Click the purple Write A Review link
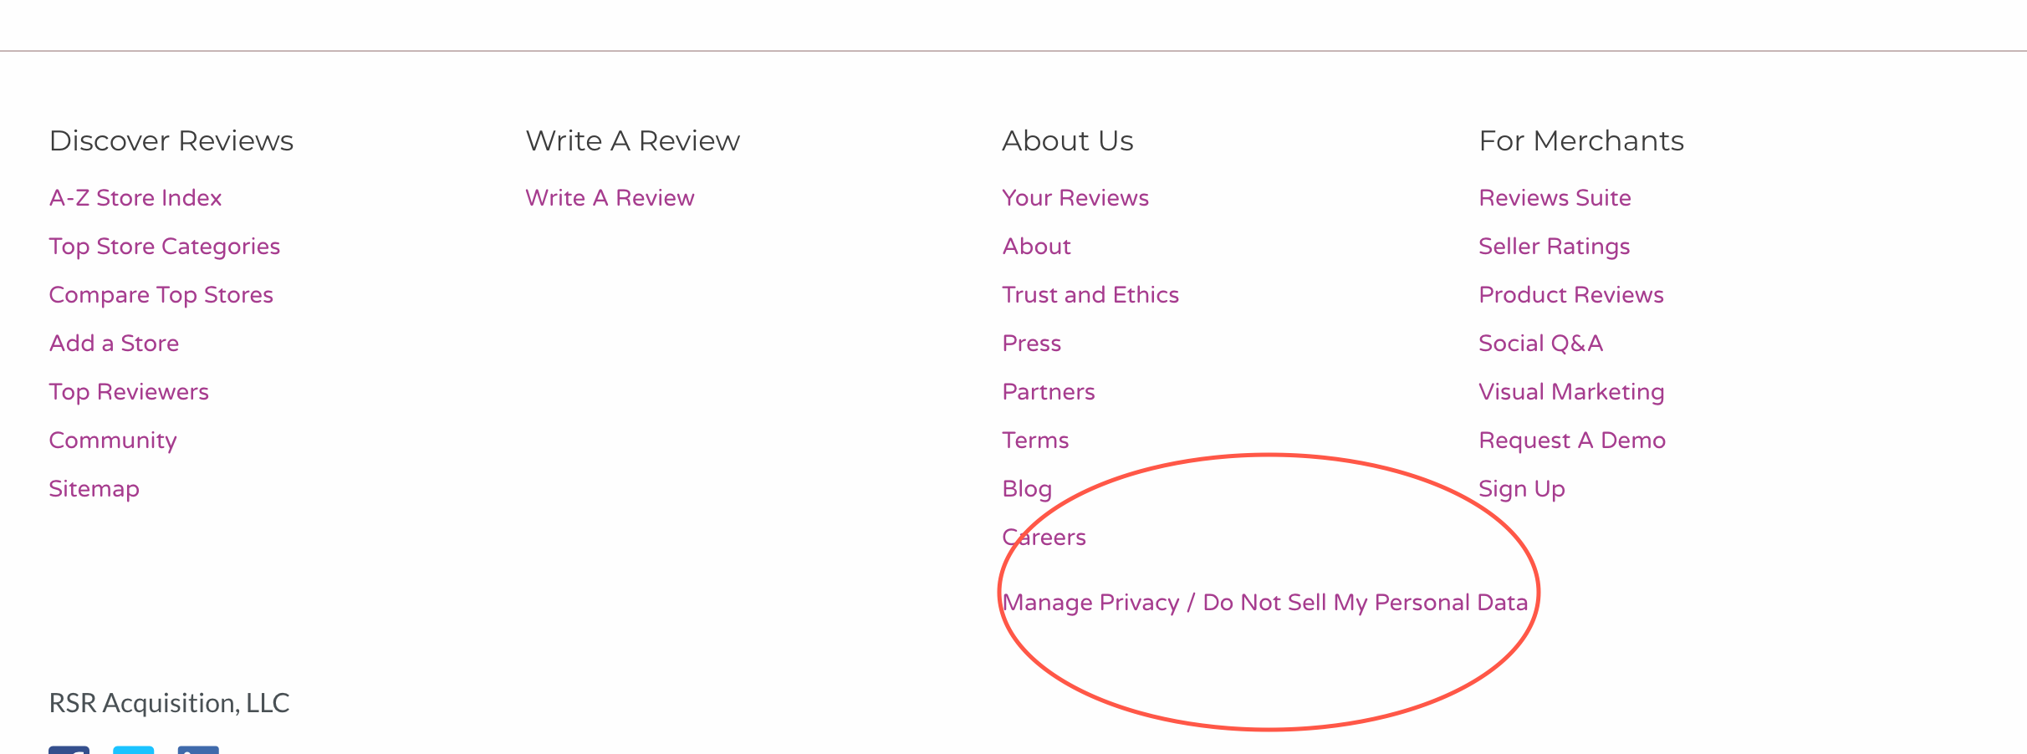This screenshot has height=754, width=2027. coord(610,198)
